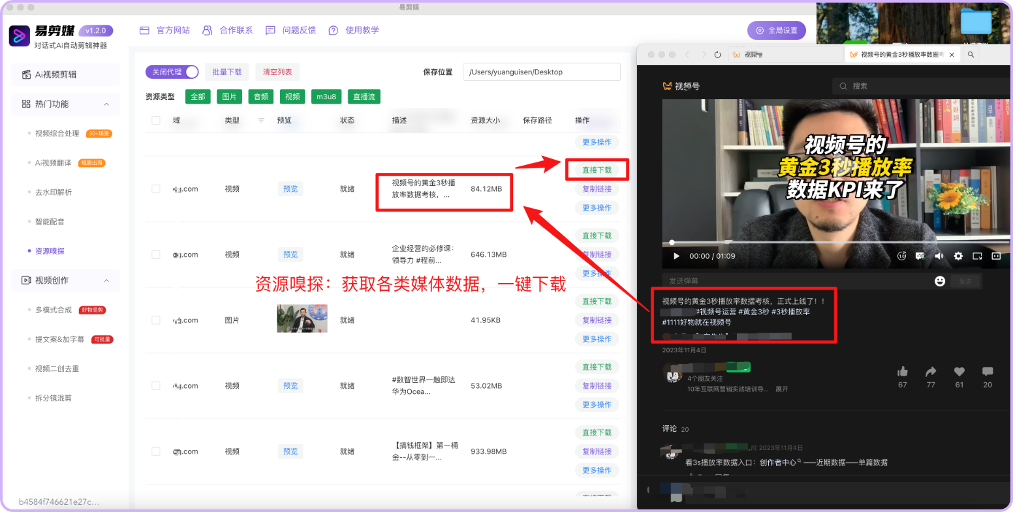Open the video player settings gear
Screen dimensions: 1013x512
point(958,256)
